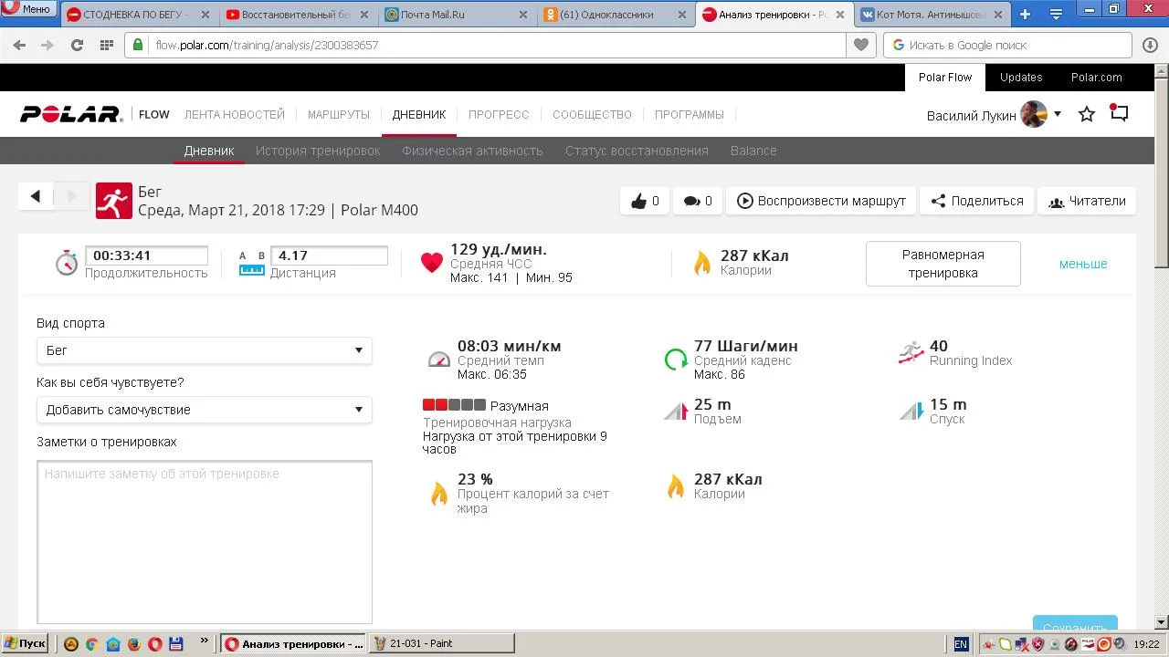The height and width of the screenshot is (657, 1169).
Task: Open the notifications message icon
Action: pos(1120,113)
